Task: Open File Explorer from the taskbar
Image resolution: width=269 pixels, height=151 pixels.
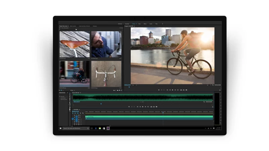Action: pyautogui.click(x=100, y=128)
